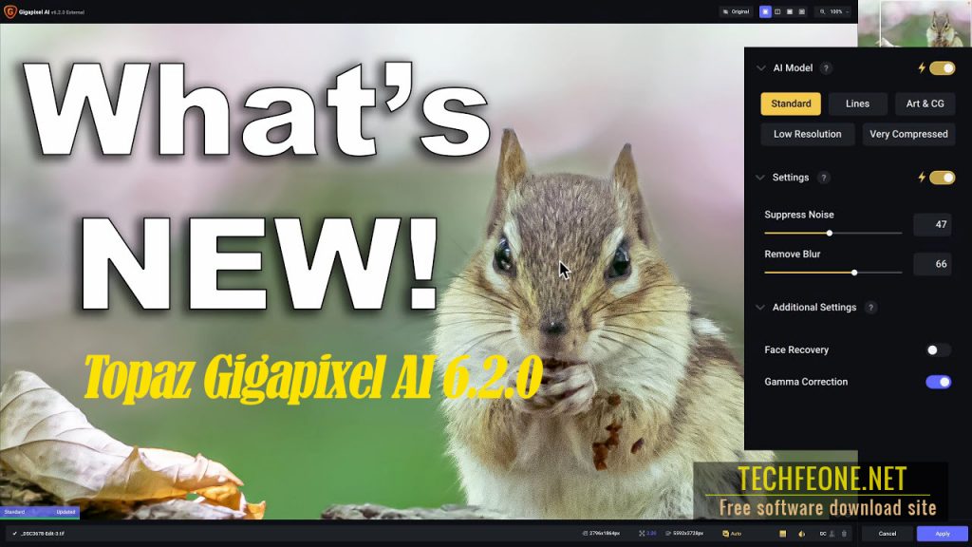Toggle the AI Model auto switch

[x=943, y=68]
